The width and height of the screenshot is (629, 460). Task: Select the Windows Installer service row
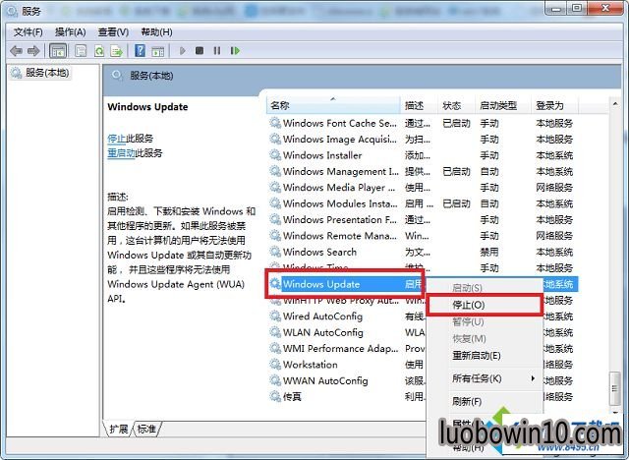pyautogui.click(x=423, y=155)
